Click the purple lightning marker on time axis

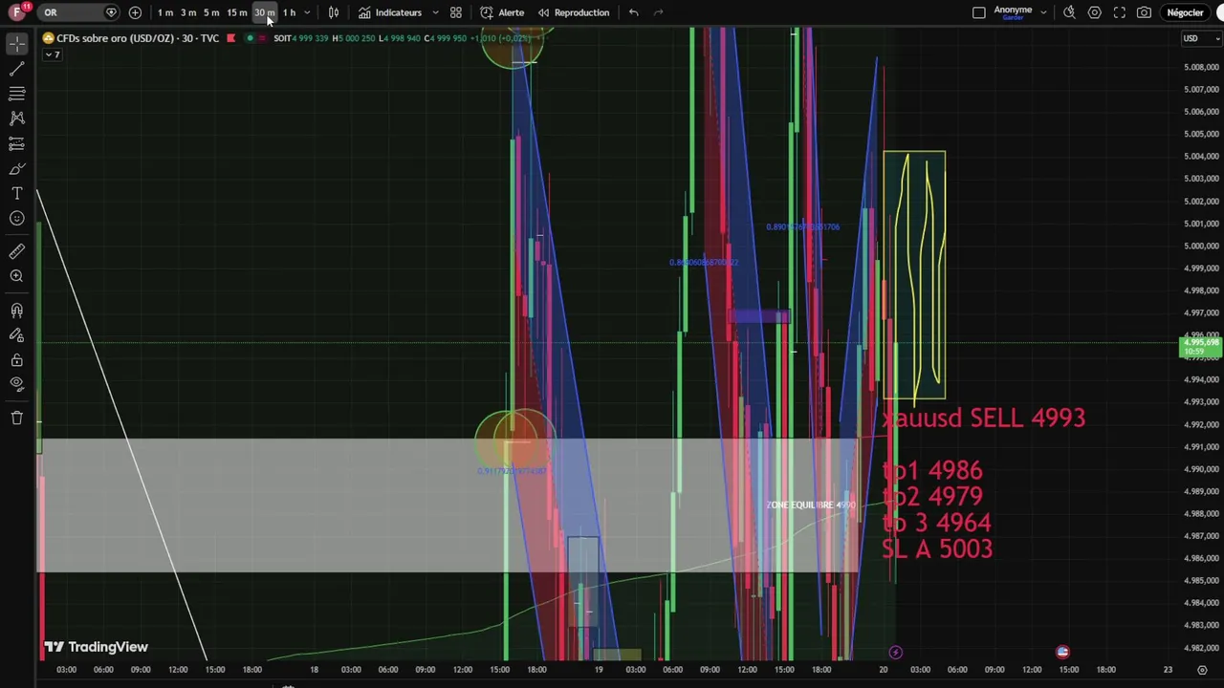point(895,652)
